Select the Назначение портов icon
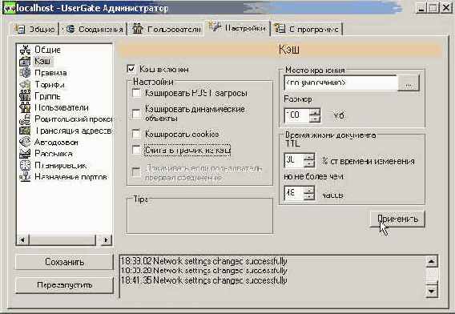This screenshot has height=314, width=455. click(x=25, y=177)
